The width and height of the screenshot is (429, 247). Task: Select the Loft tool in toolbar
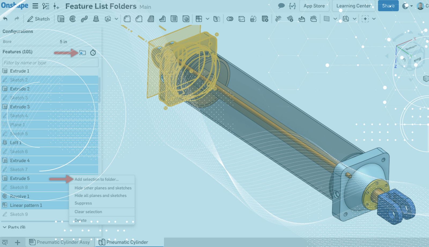coord(96,19)
